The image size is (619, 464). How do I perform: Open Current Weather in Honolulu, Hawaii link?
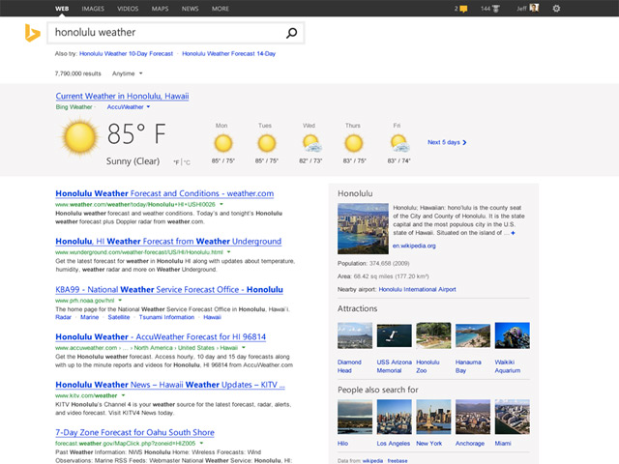coord(122,97)
